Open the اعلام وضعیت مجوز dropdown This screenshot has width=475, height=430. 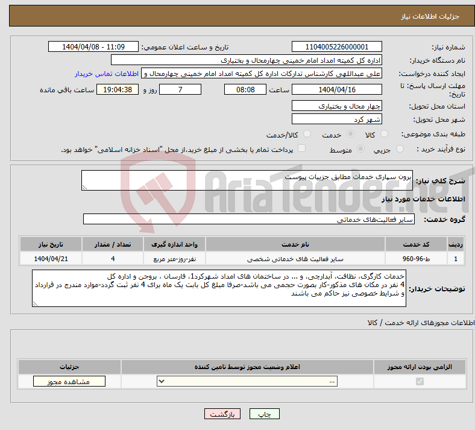click(247, 381)
